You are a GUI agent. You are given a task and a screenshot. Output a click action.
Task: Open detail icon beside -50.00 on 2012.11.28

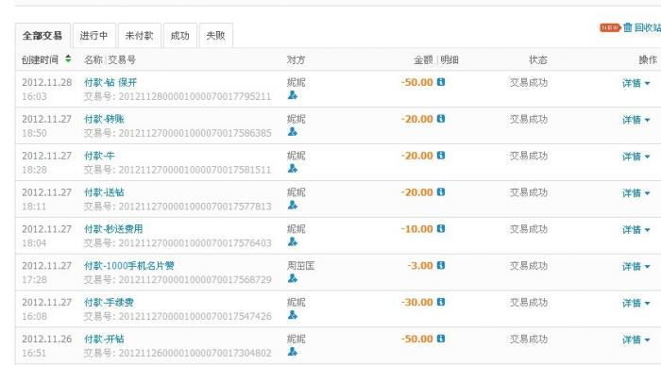pos(441,82)
